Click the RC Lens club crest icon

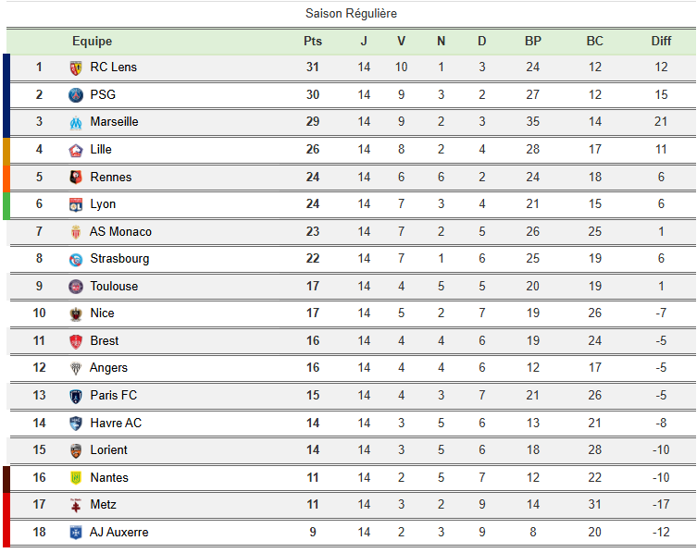(76, 68)
